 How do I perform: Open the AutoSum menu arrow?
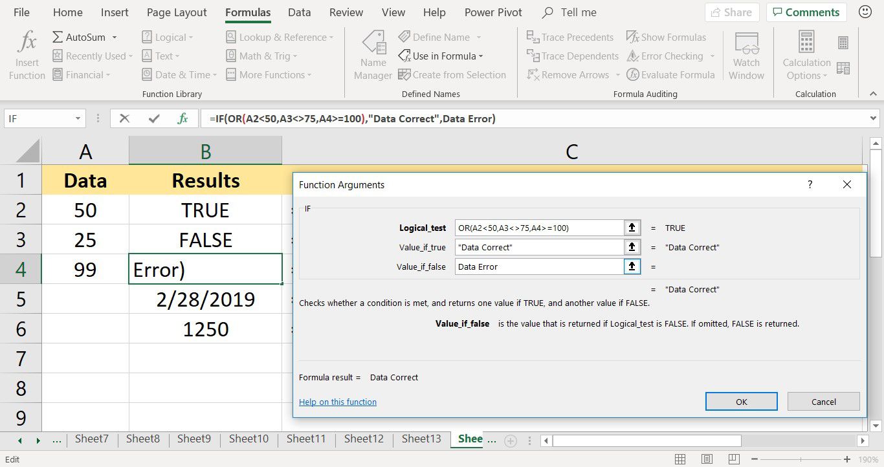click(x=115, y=38)
